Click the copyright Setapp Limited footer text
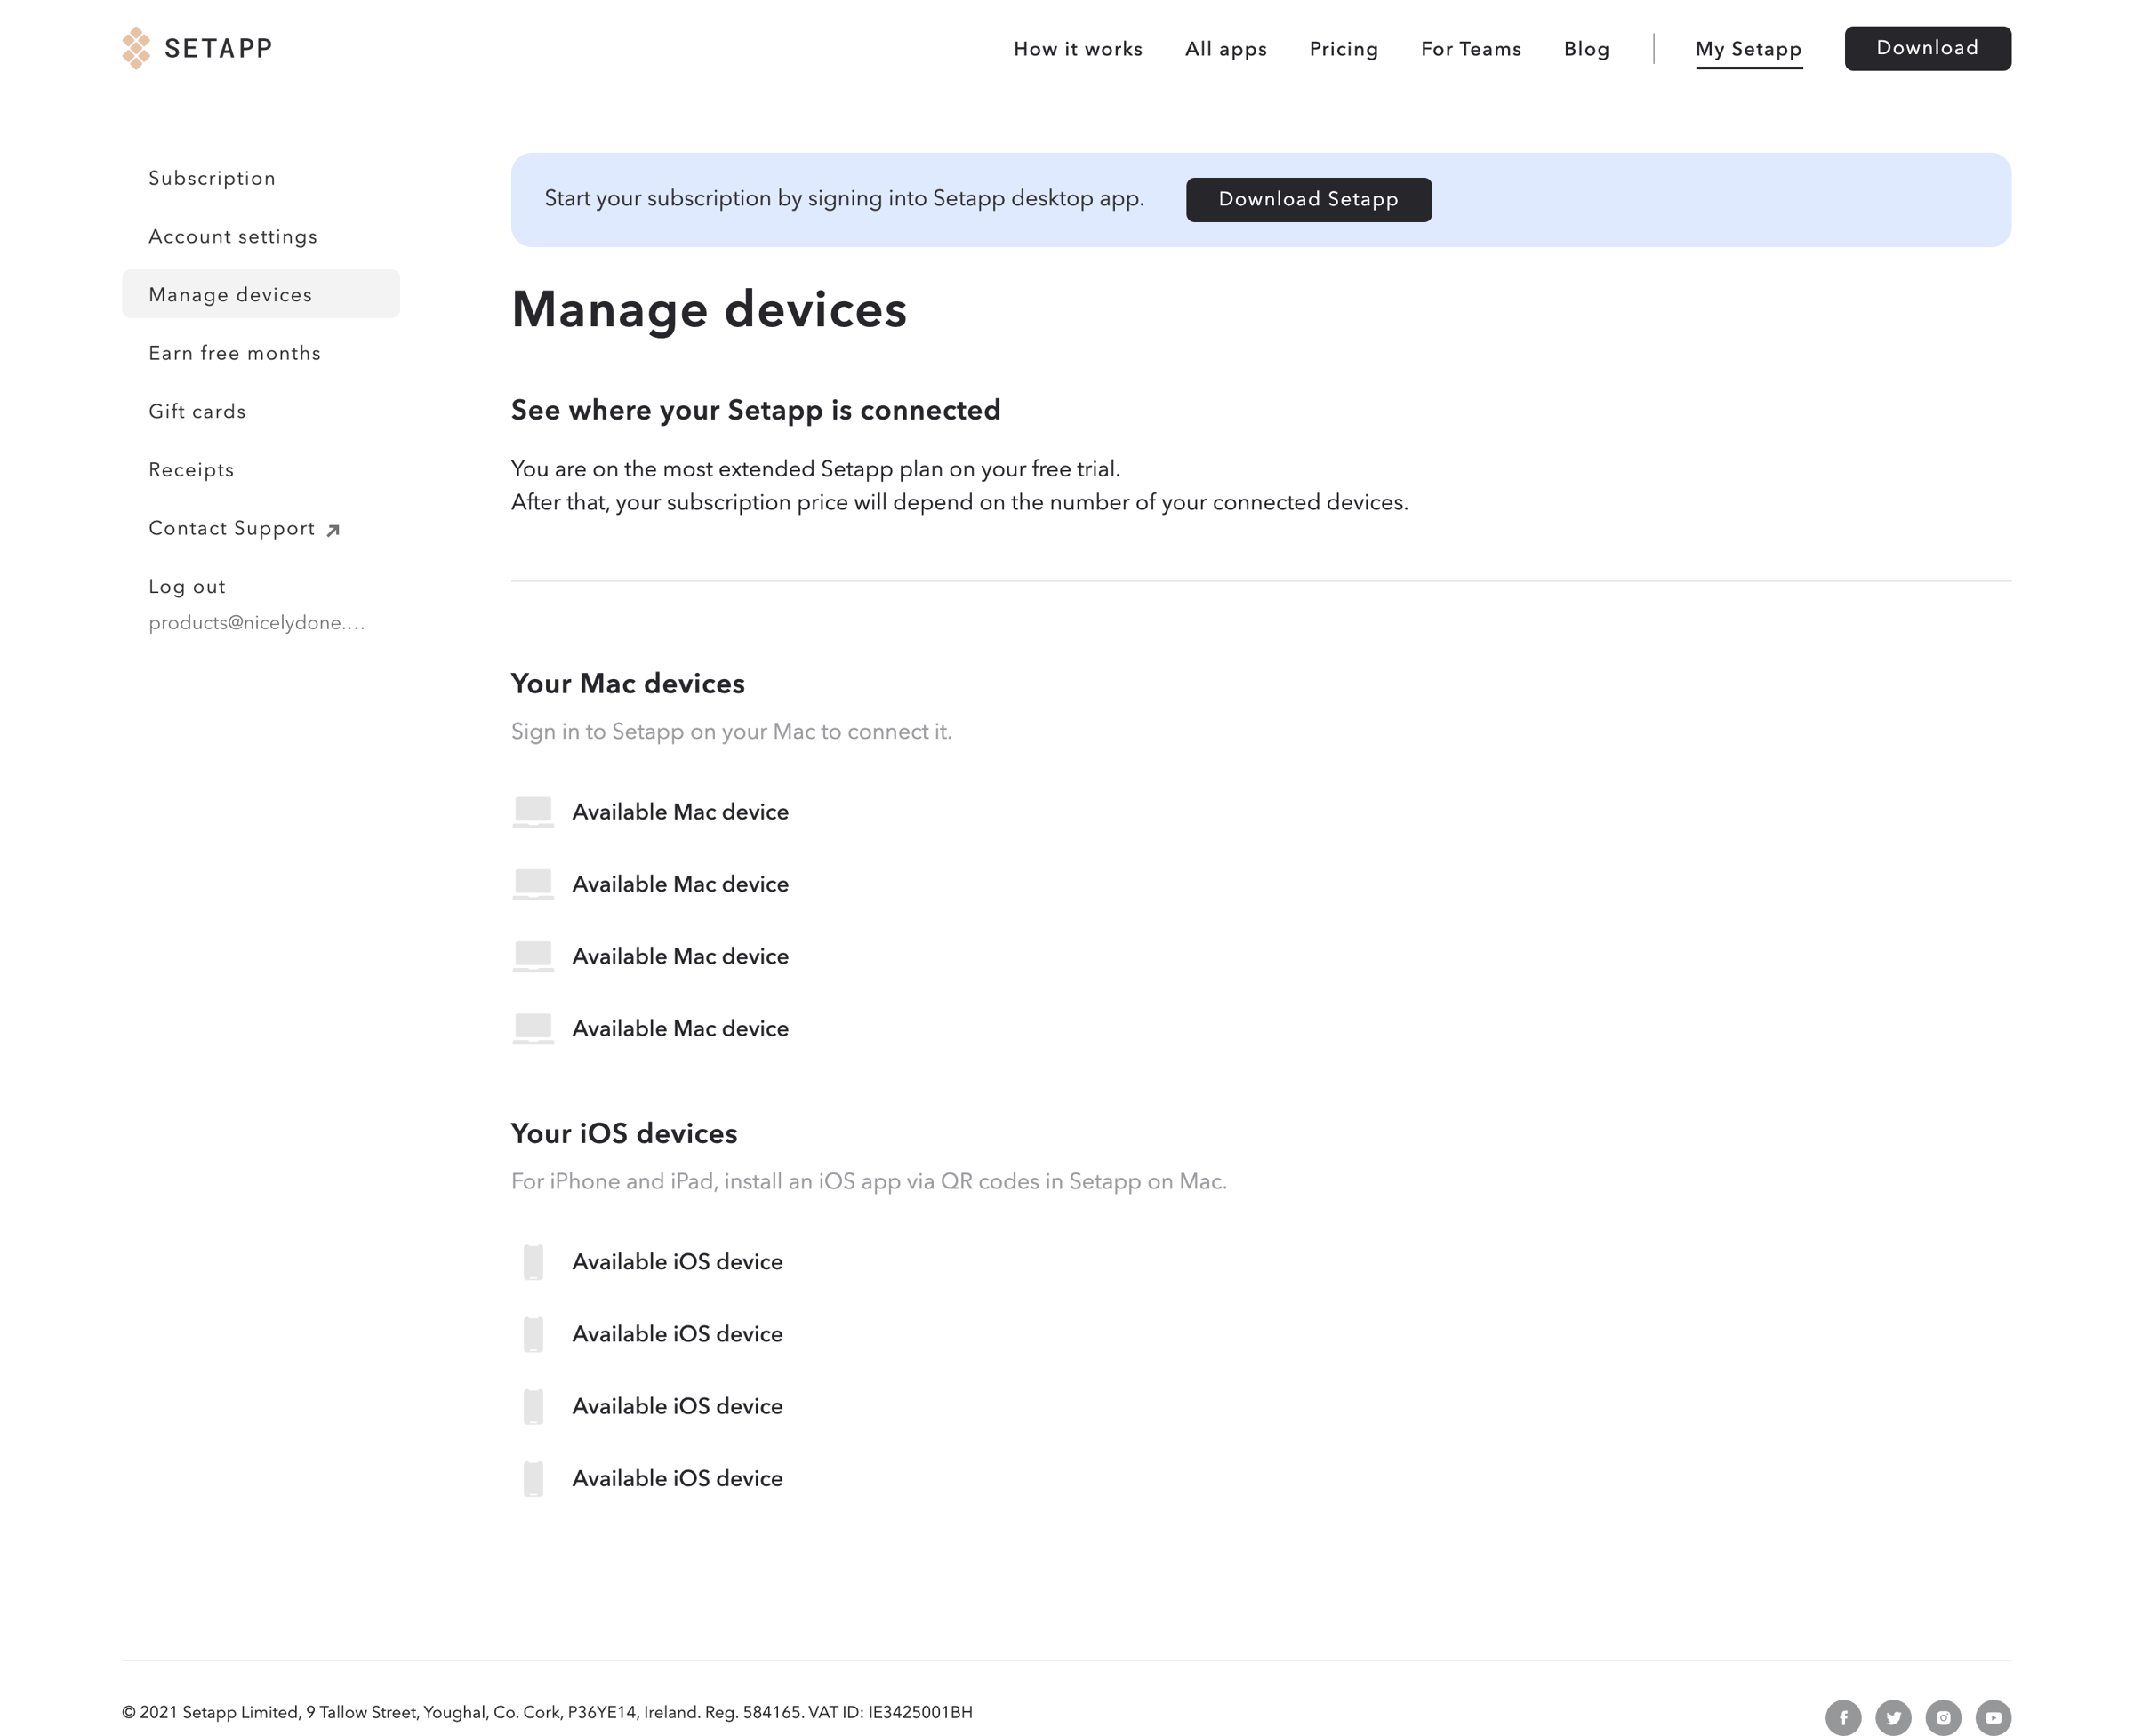This screenshot has height=1736, width=2134. 547,1712
